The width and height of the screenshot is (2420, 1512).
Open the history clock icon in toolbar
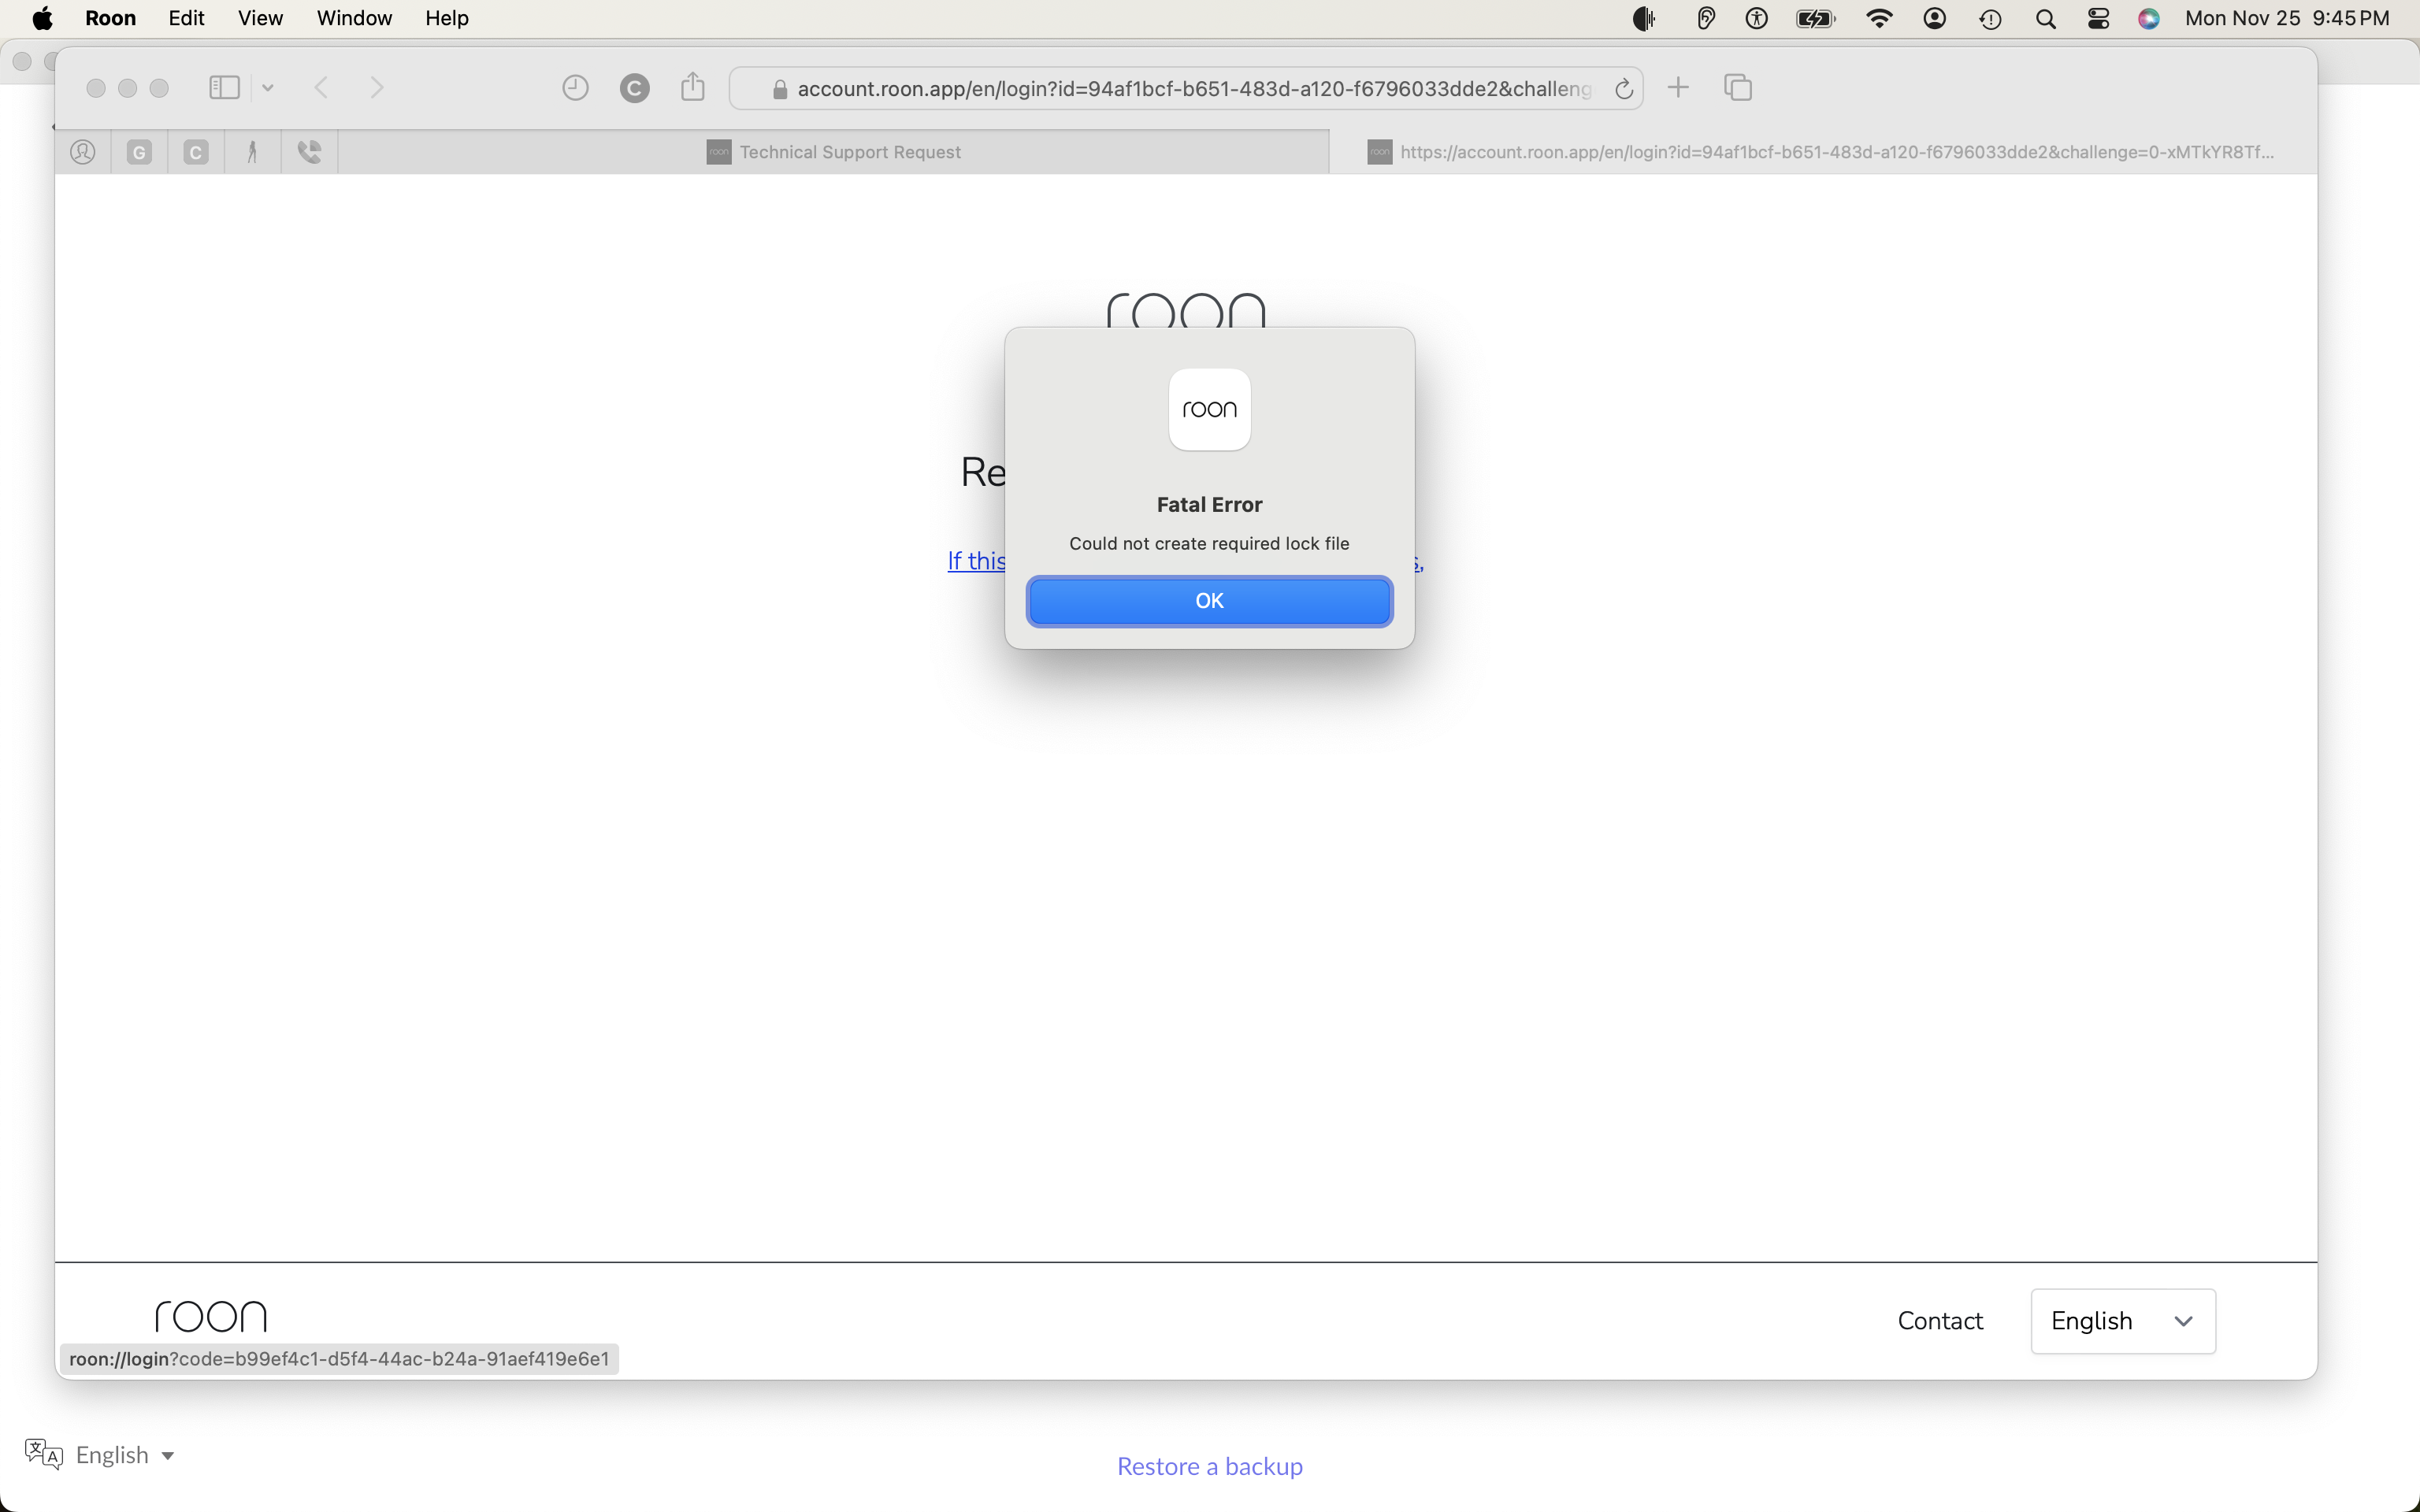point(575,88)
